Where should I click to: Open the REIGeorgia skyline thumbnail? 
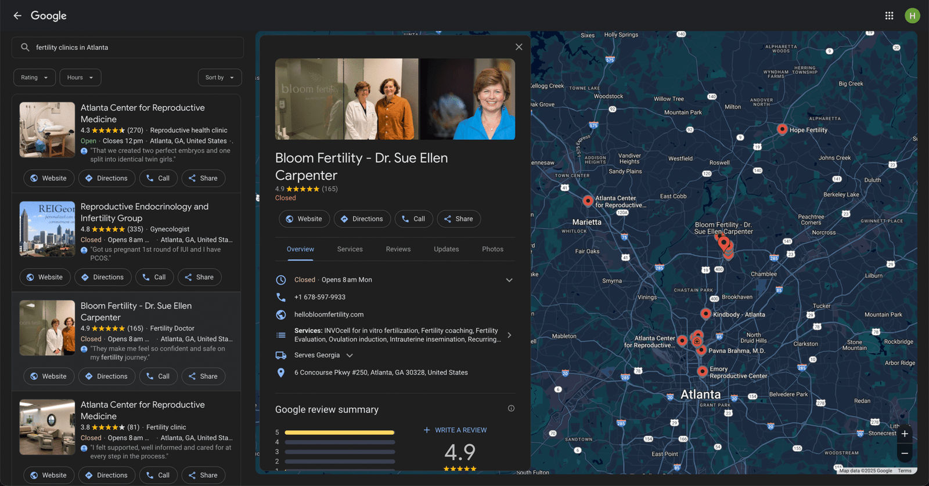(x=47, y=229)
